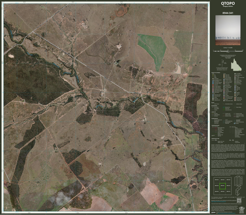This screenshot has width=246, height=215.
Task: Click the Museum legend icon
Action: pyautogui.click(x=224, y=93)
